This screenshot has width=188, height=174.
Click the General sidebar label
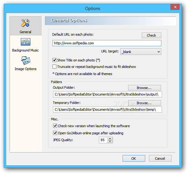[25, 32]
